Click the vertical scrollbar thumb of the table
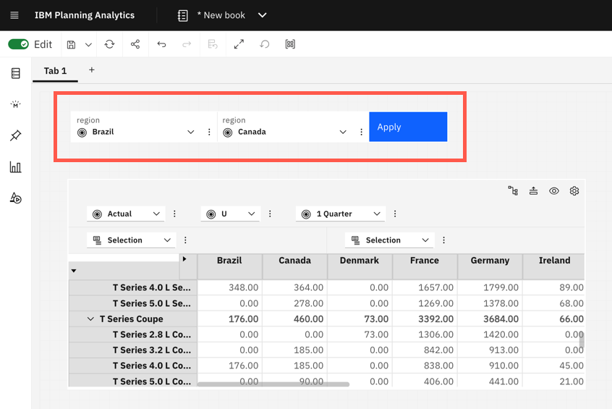 (582, 340)
